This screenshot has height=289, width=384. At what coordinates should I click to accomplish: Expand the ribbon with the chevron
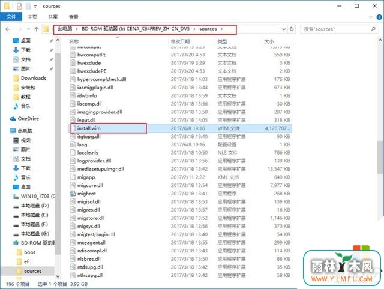(371, 17)
